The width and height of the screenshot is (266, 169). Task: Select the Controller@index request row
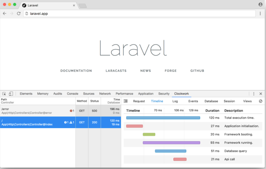point(60,122)
